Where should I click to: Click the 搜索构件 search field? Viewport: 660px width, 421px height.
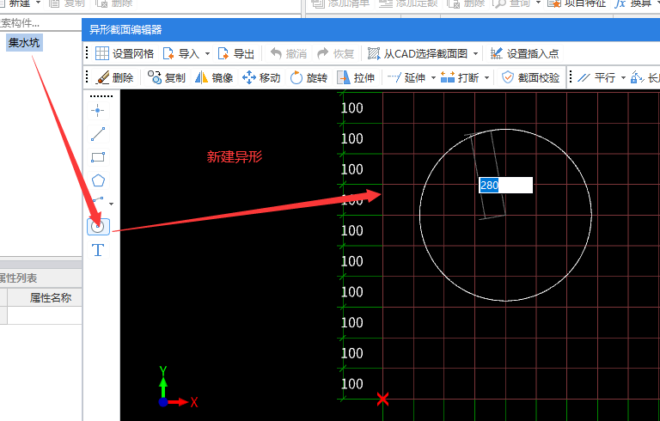click(x=40, y=23)
